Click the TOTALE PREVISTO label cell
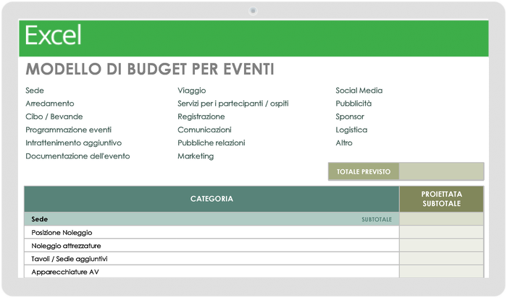 [364, 171]
